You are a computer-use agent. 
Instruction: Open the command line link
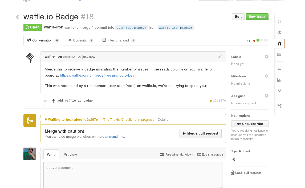click(x=113, y=136)
